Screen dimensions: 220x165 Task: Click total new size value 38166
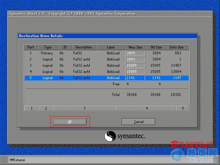click(x=132, y=95)
